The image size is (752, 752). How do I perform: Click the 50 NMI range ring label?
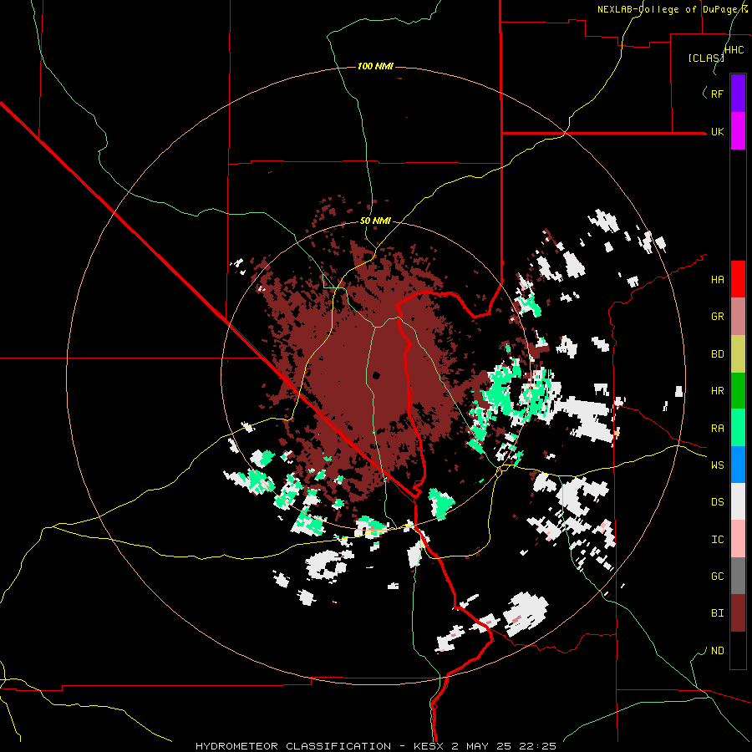[x=375, y=221]
